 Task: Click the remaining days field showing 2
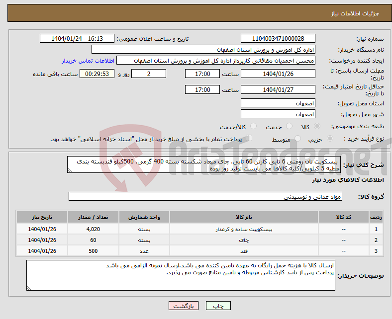tap(149, 74)
